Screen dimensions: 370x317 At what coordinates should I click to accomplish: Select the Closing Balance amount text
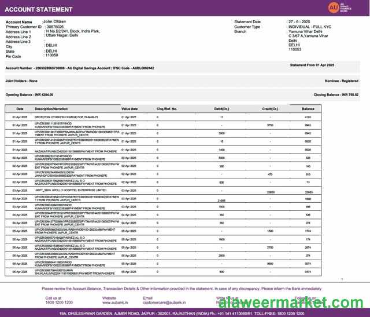tap(336, 94)
